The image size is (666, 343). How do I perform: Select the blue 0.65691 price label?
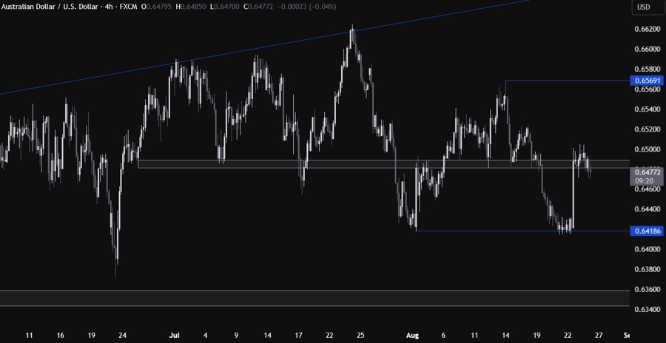(646, 80)
